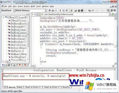119x93 pixels.
Task: Click the Build toolbar icon
Action: 53,10
